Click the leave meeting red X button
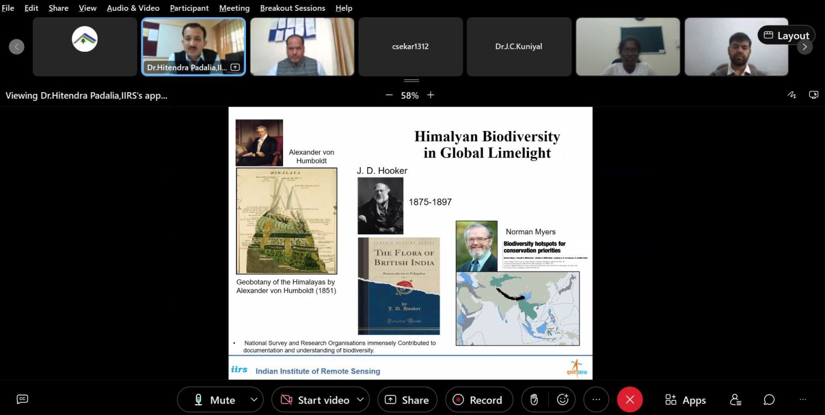The height and width of the screenshot is (415, 825). pyautogui.click(x=629, y=400)
